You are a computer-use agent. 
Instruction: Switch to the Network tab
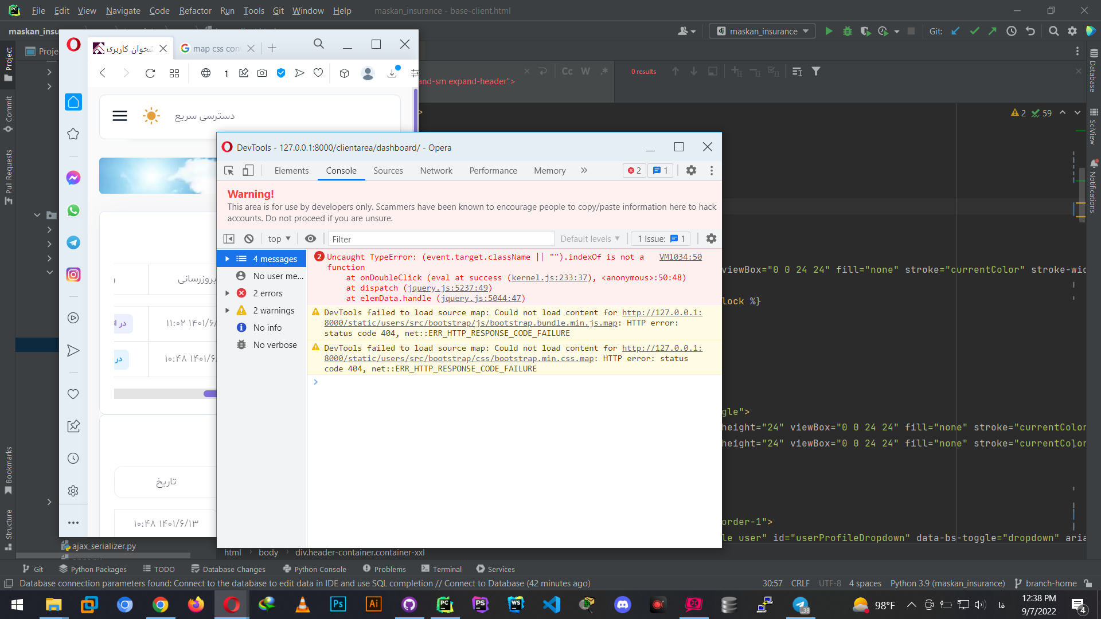pyautogui.click(x=436, y=170)
